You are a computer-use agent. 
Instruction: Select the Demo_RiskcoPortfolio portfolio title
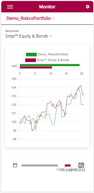coord(29,18)
